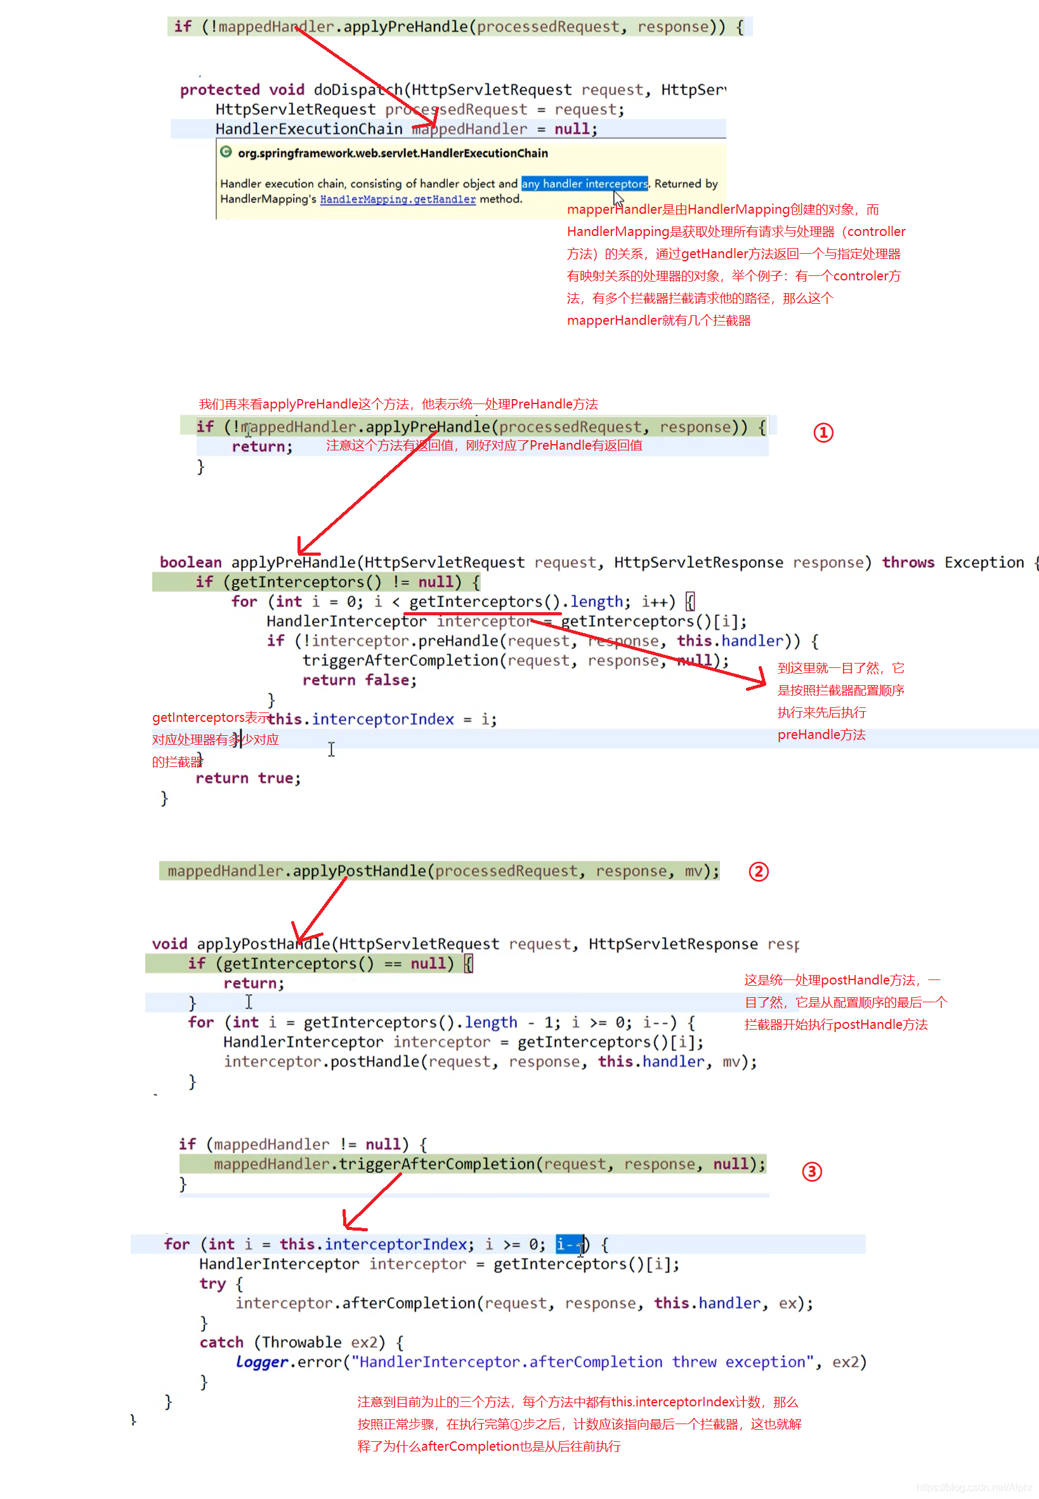
Task: Click red note '这是统一处理postHandle方法'
Action: 846,1002
